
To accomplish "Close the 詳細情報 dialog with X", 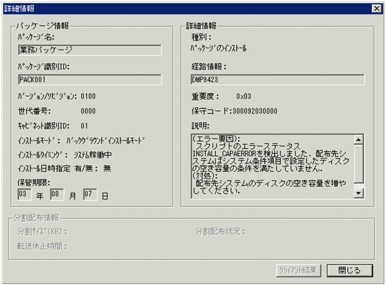I will pos(376,9).
